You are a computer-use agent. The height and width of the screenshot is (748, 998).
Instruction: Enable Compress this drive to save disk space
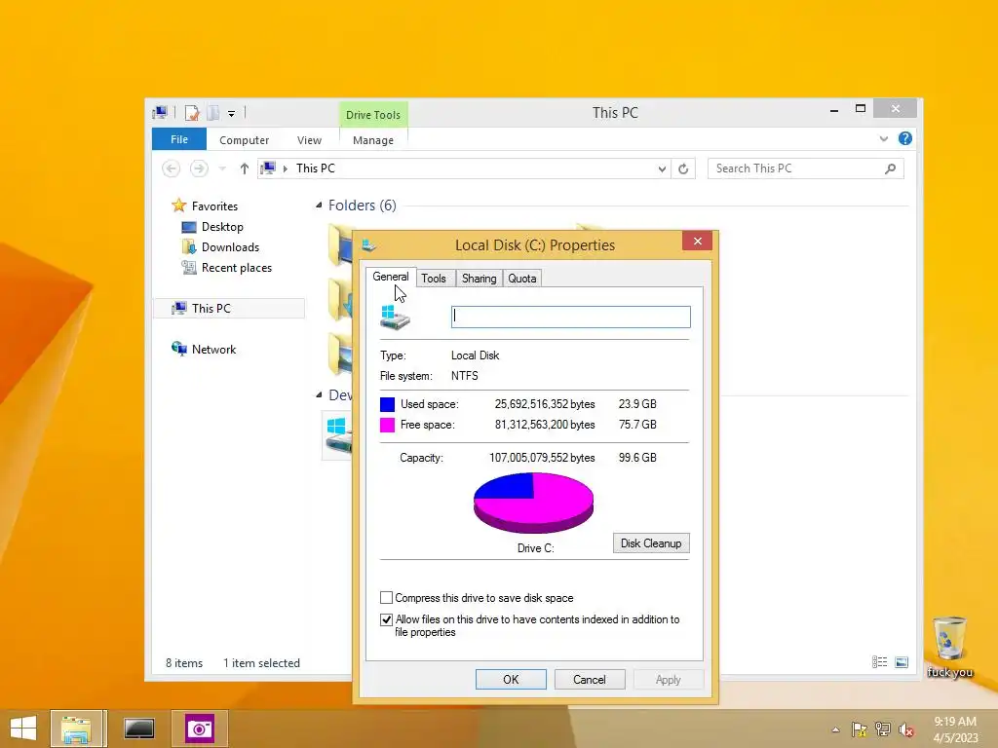[386, 598]
